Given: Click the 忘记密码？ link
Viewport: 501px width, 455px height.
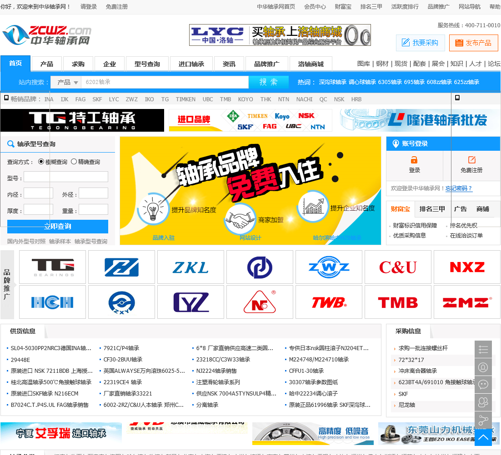Looking at the screenshot, I should click(x=459, y=188).
